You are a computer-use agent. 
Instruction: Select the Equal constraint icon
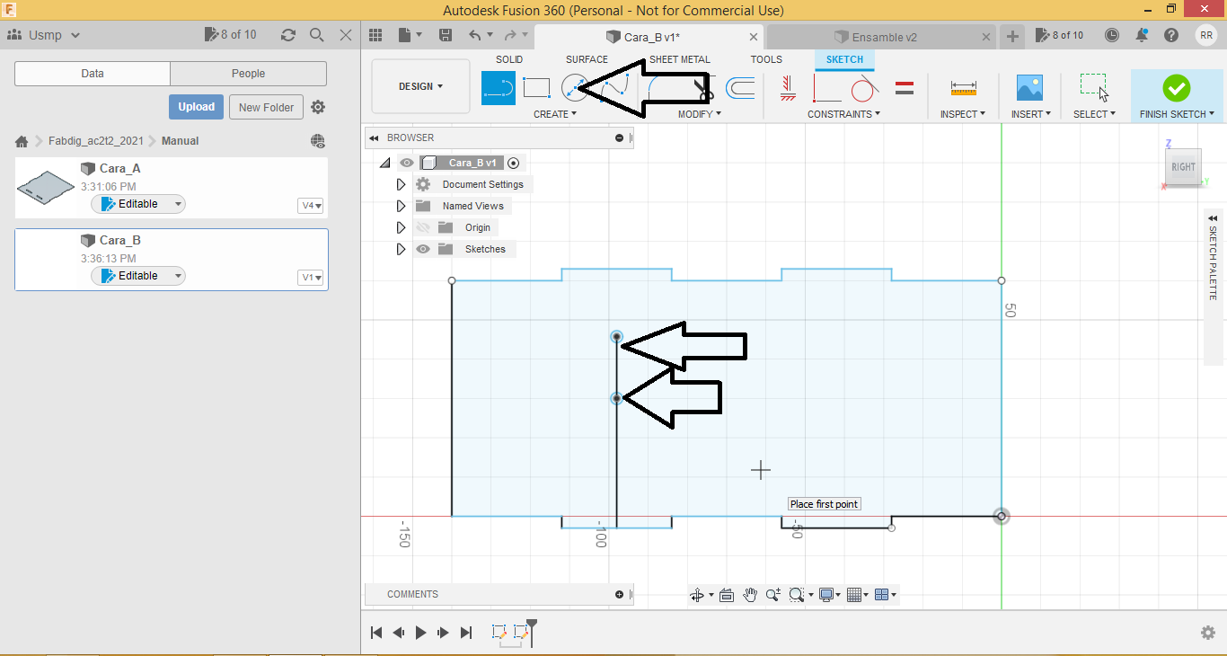click(905, 88)
